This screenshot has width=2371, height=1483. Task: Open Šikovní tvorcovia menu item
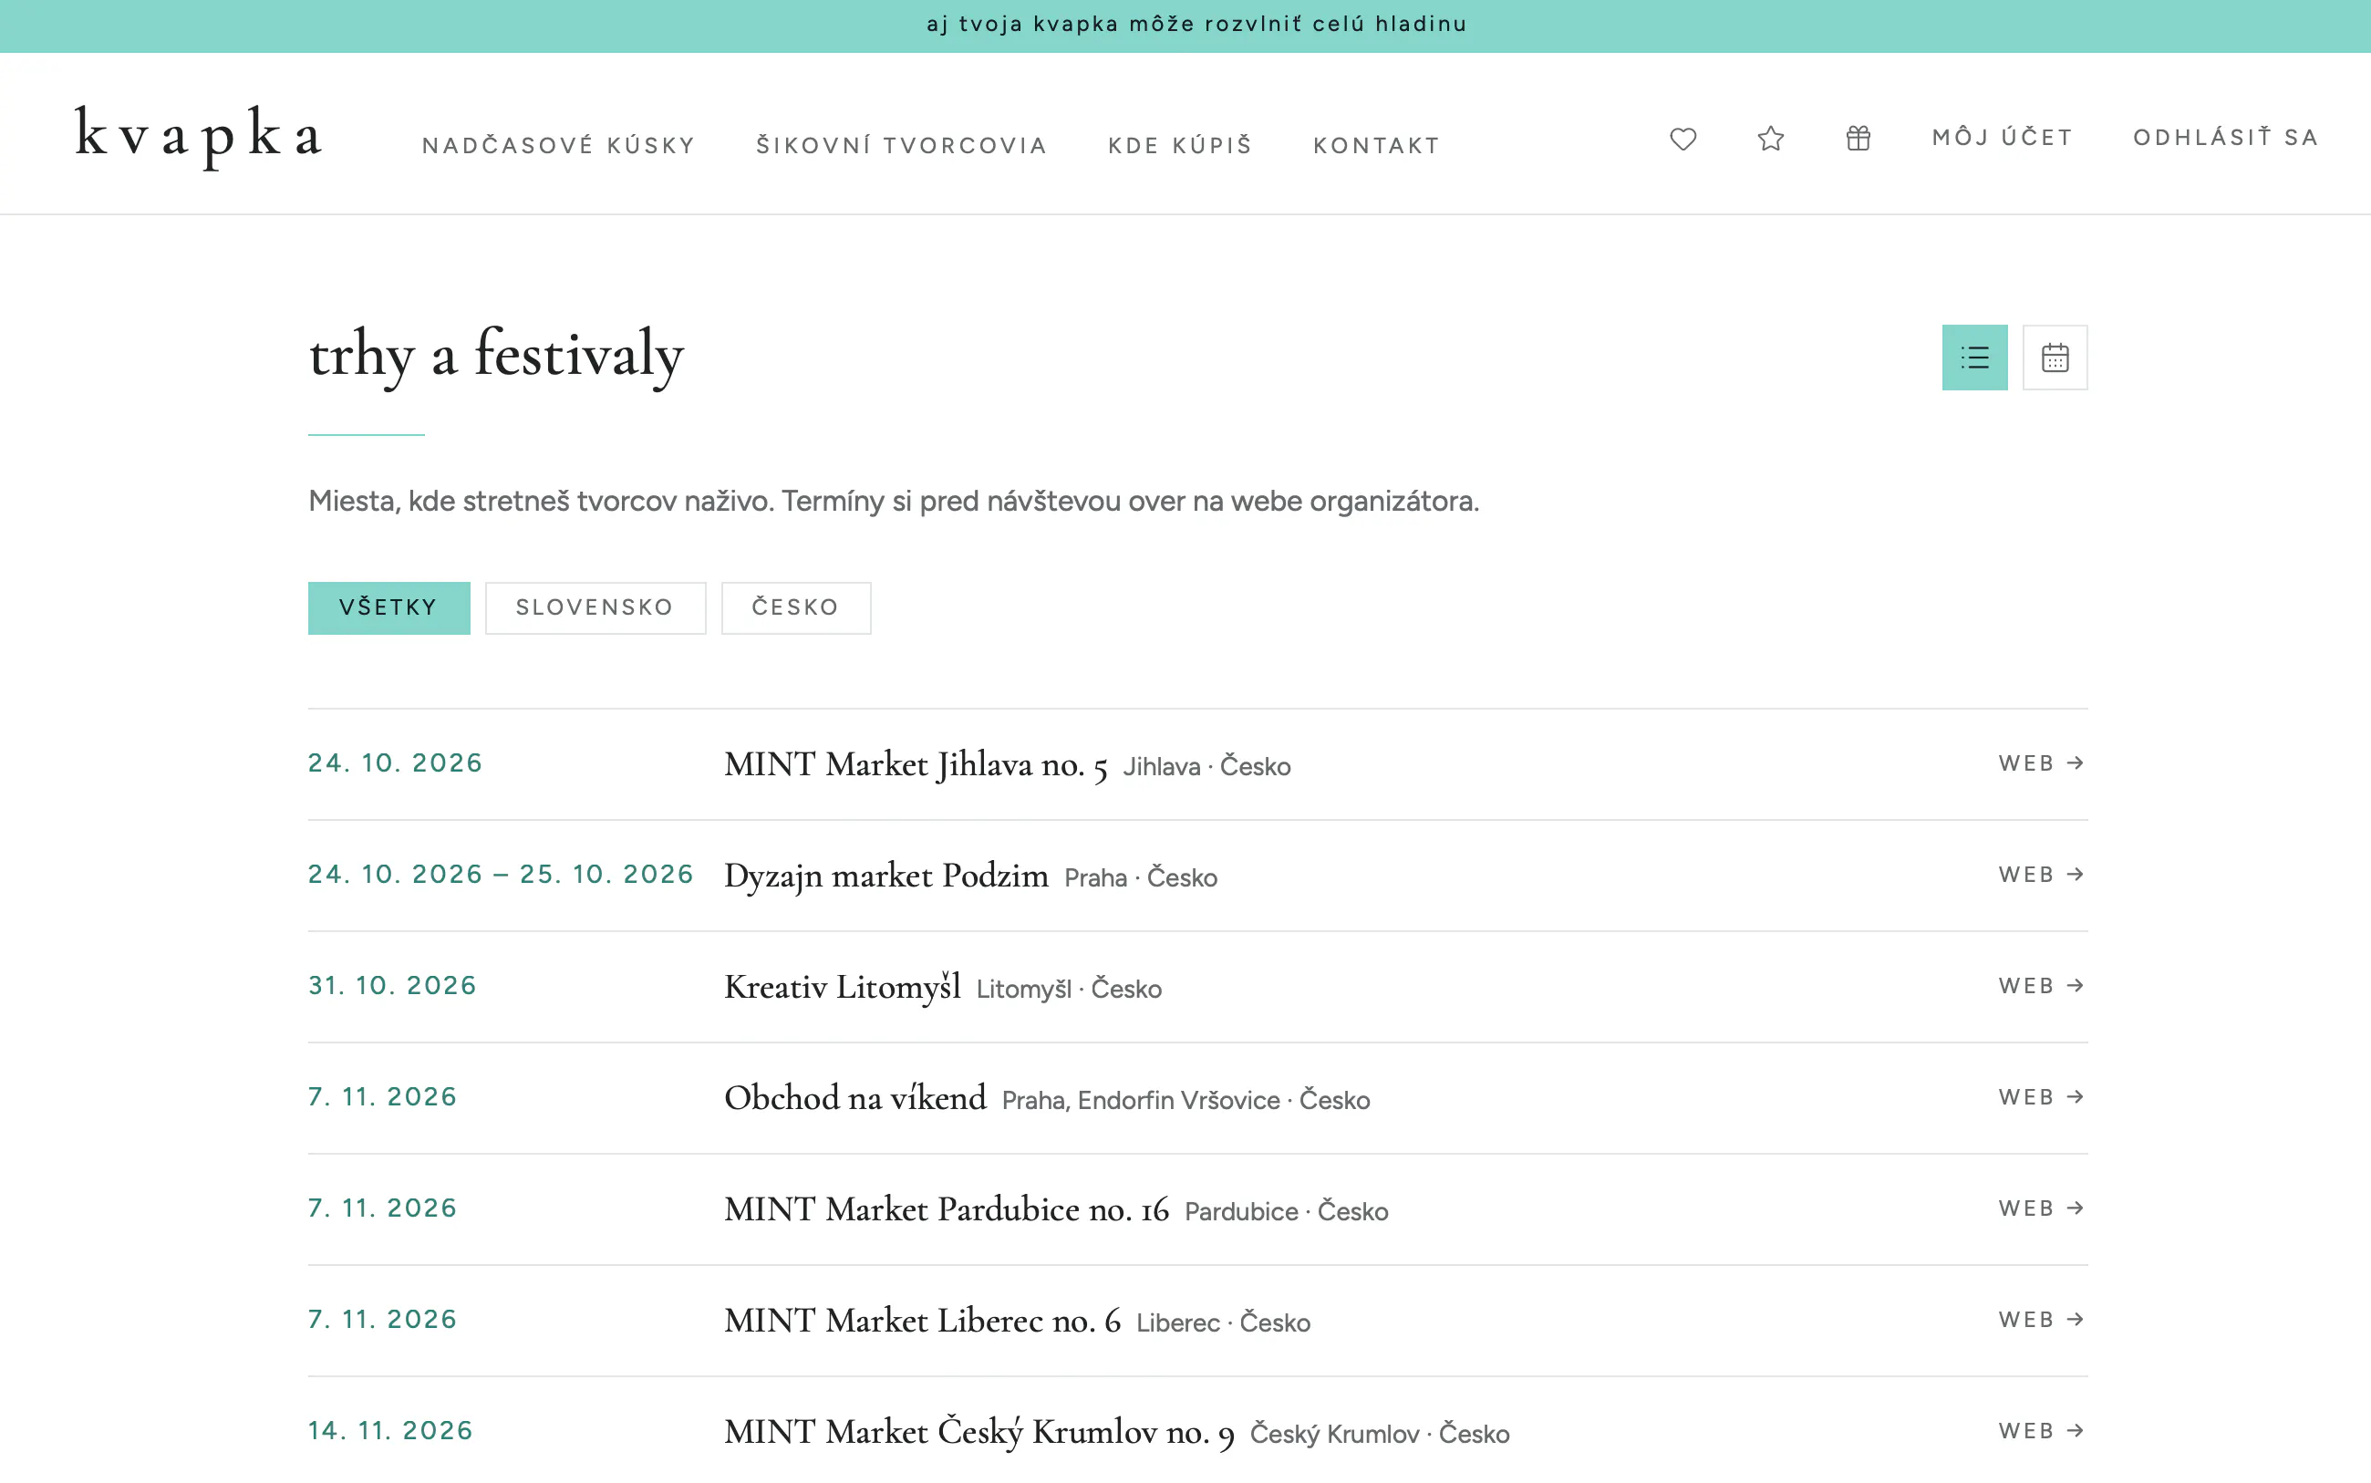901,145
